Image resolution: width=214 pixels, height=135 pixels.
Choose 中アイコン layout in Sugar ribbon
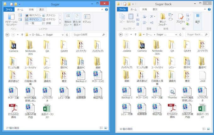[x=33, y=19]
